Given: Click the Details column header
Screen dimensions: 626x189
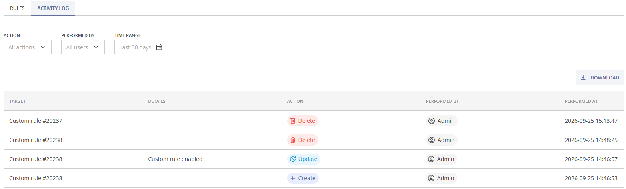Looking at the screenshot, I should 157,101.
